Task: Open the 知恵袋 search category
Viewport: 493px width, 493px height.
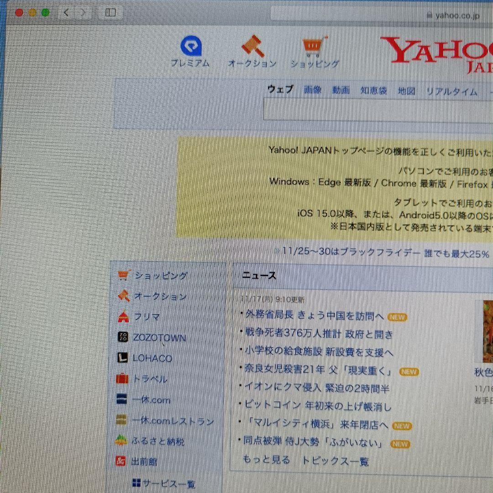Action: click(373, 90)
